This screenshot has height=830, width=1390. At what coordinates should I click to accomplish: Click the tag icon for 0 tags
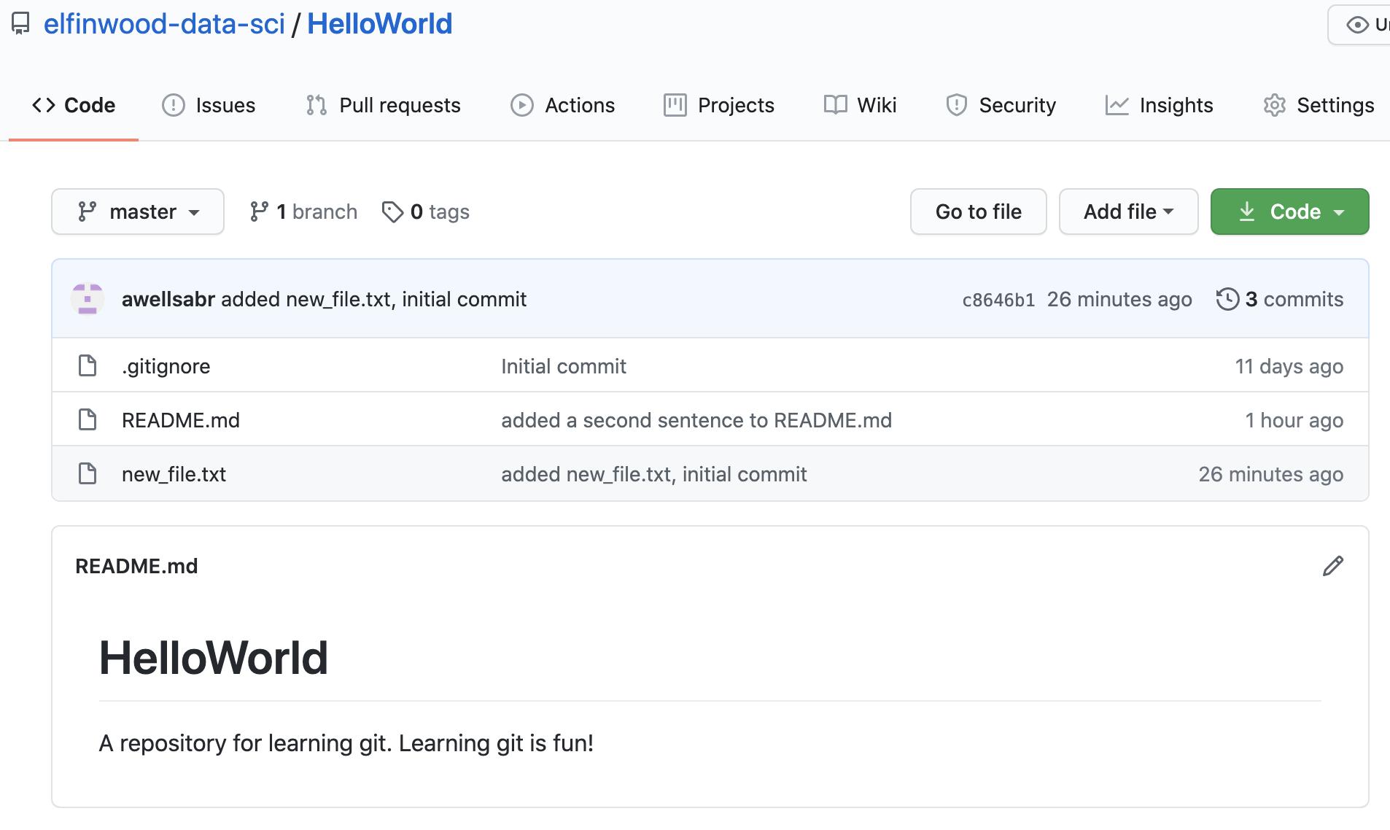[392, 212]
